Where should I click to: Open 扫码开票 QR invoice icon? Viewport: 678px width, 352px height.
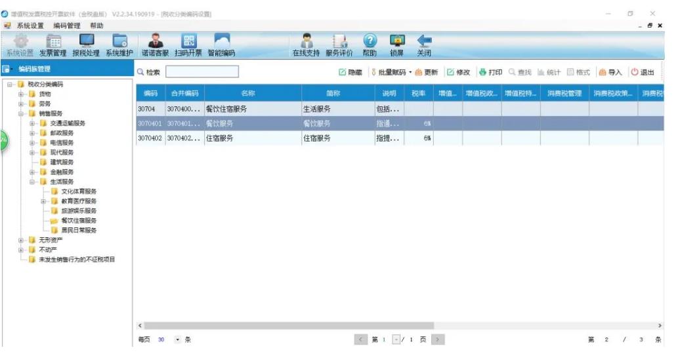pos(188,46)
